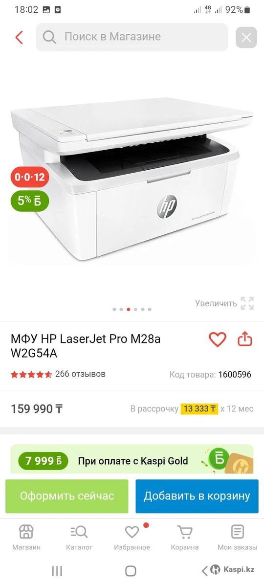The width and height of the screenshot is (264, 587).
Task: Tap the Оформить сейчас button
Action: pyautogui.click(x=67, y=496)
